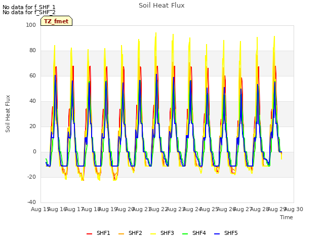Click the y-axis tick label -20

click(31, 177)
